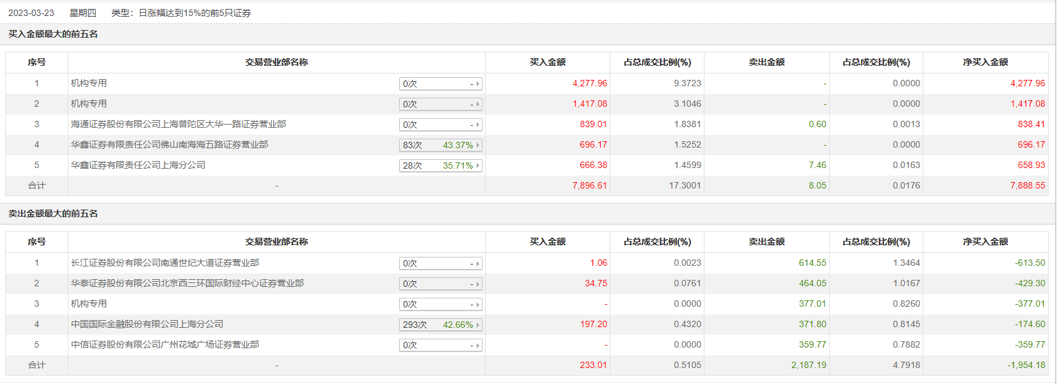Viewport: 1057px width, 384px height.
Task: Open 华鑫证券佛山南海海五路证券营业部 link
Action: pyautogui.click(x=170, y=144)
